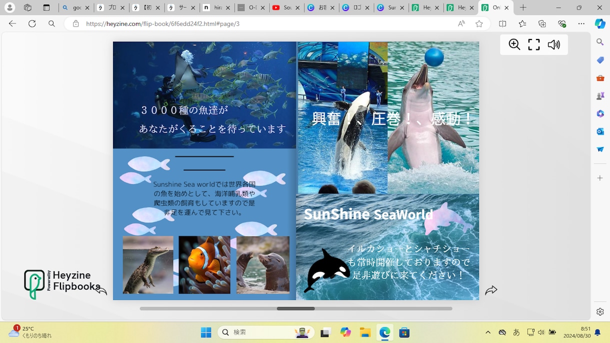Open the weather widget showing 25°C

30,332
